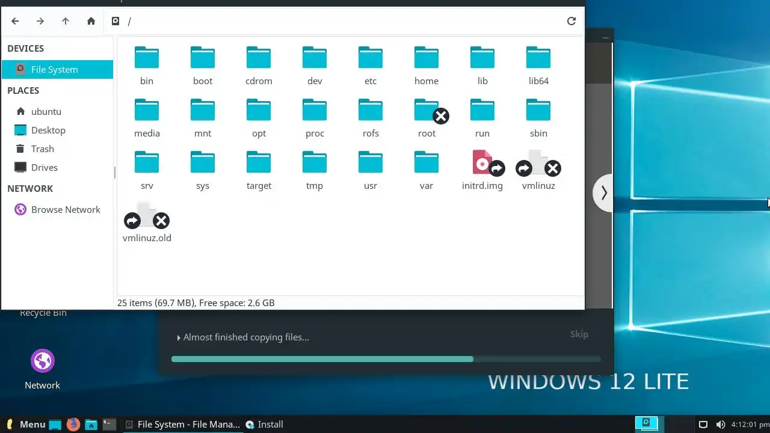Launch terminal from the taskbar
This screenshot has width=770, height=433.
109,424
